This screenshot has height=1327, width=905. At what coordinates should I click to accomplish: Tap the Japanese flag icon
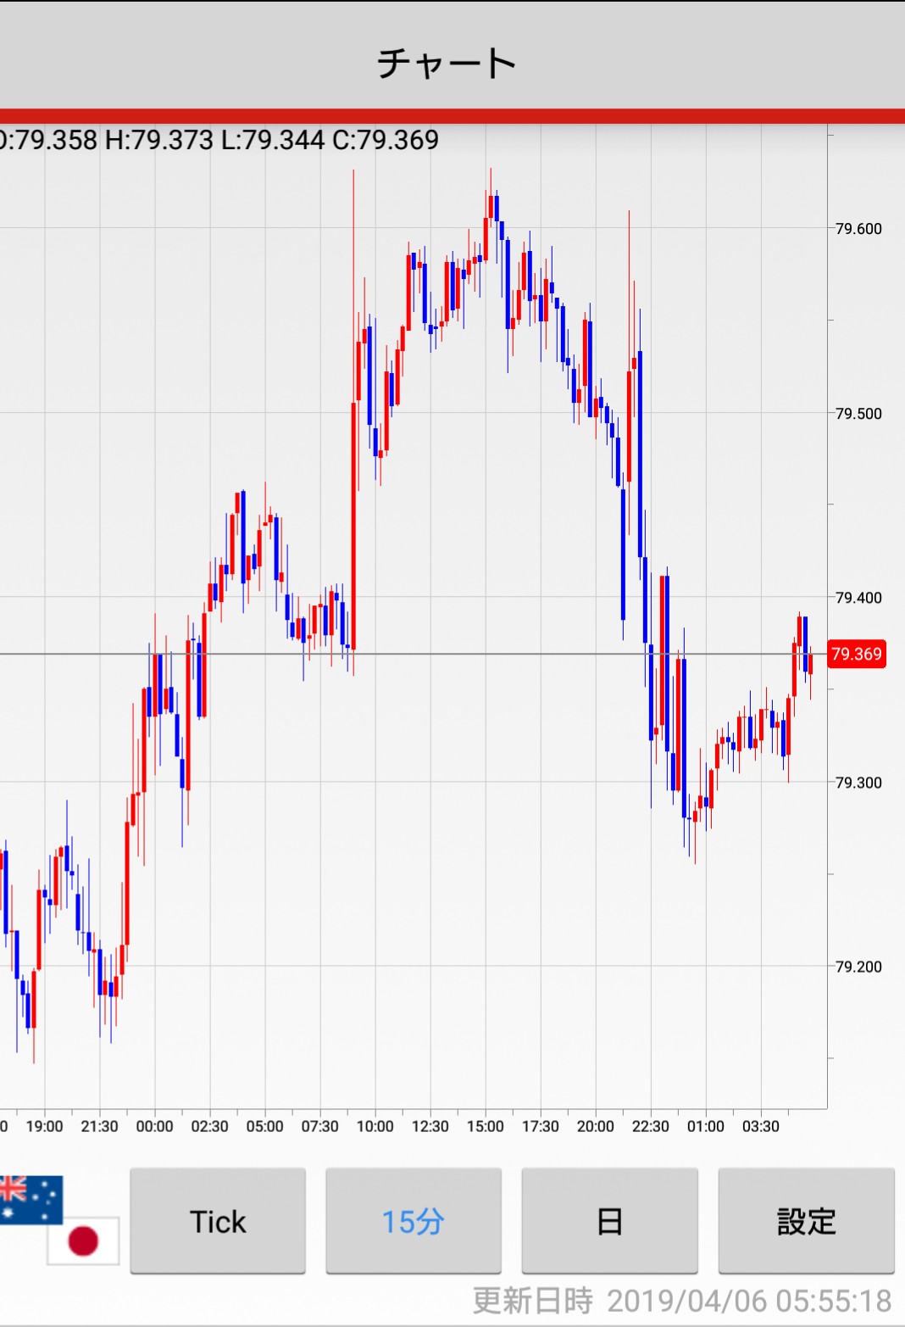pyautogui.click(x=83, y=1241)
